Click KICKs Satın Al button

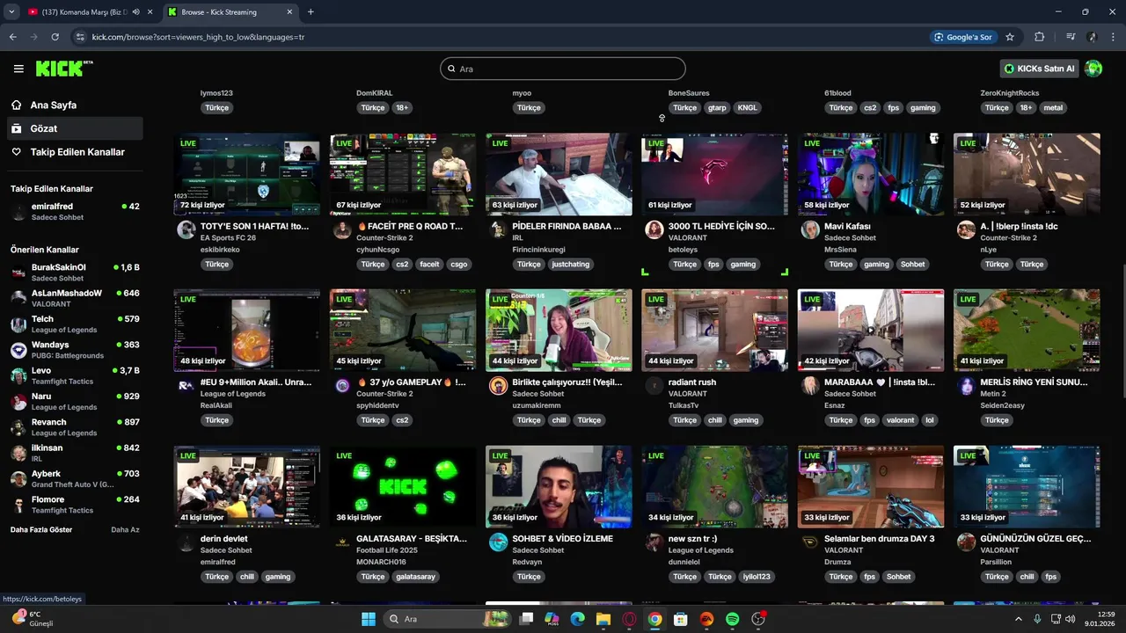1040,69
